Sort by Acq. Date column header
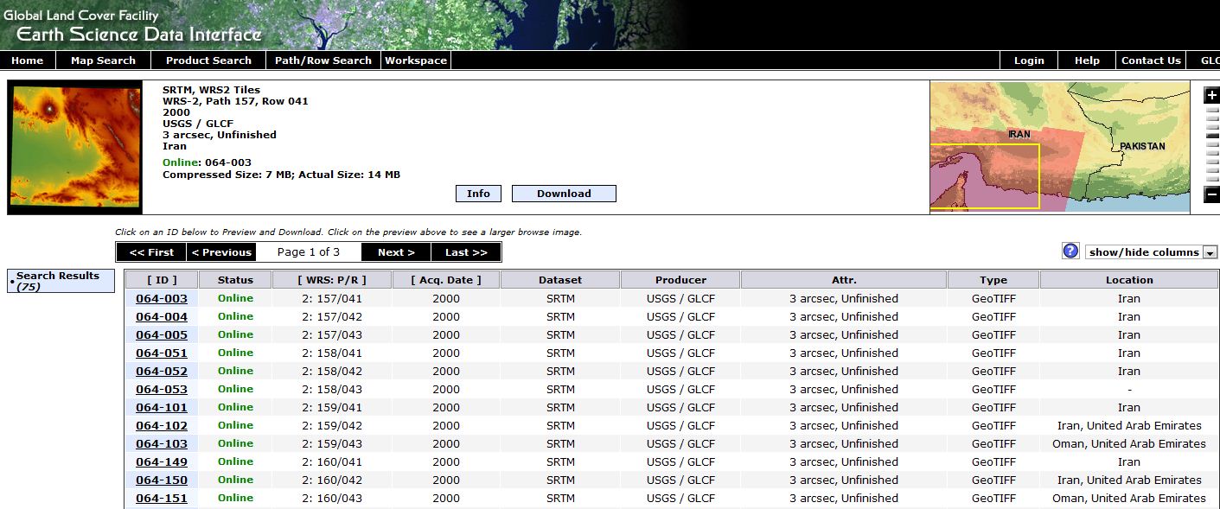Image resolution: width=1220 pixels, height=509 pixels. tap(445, 280)
